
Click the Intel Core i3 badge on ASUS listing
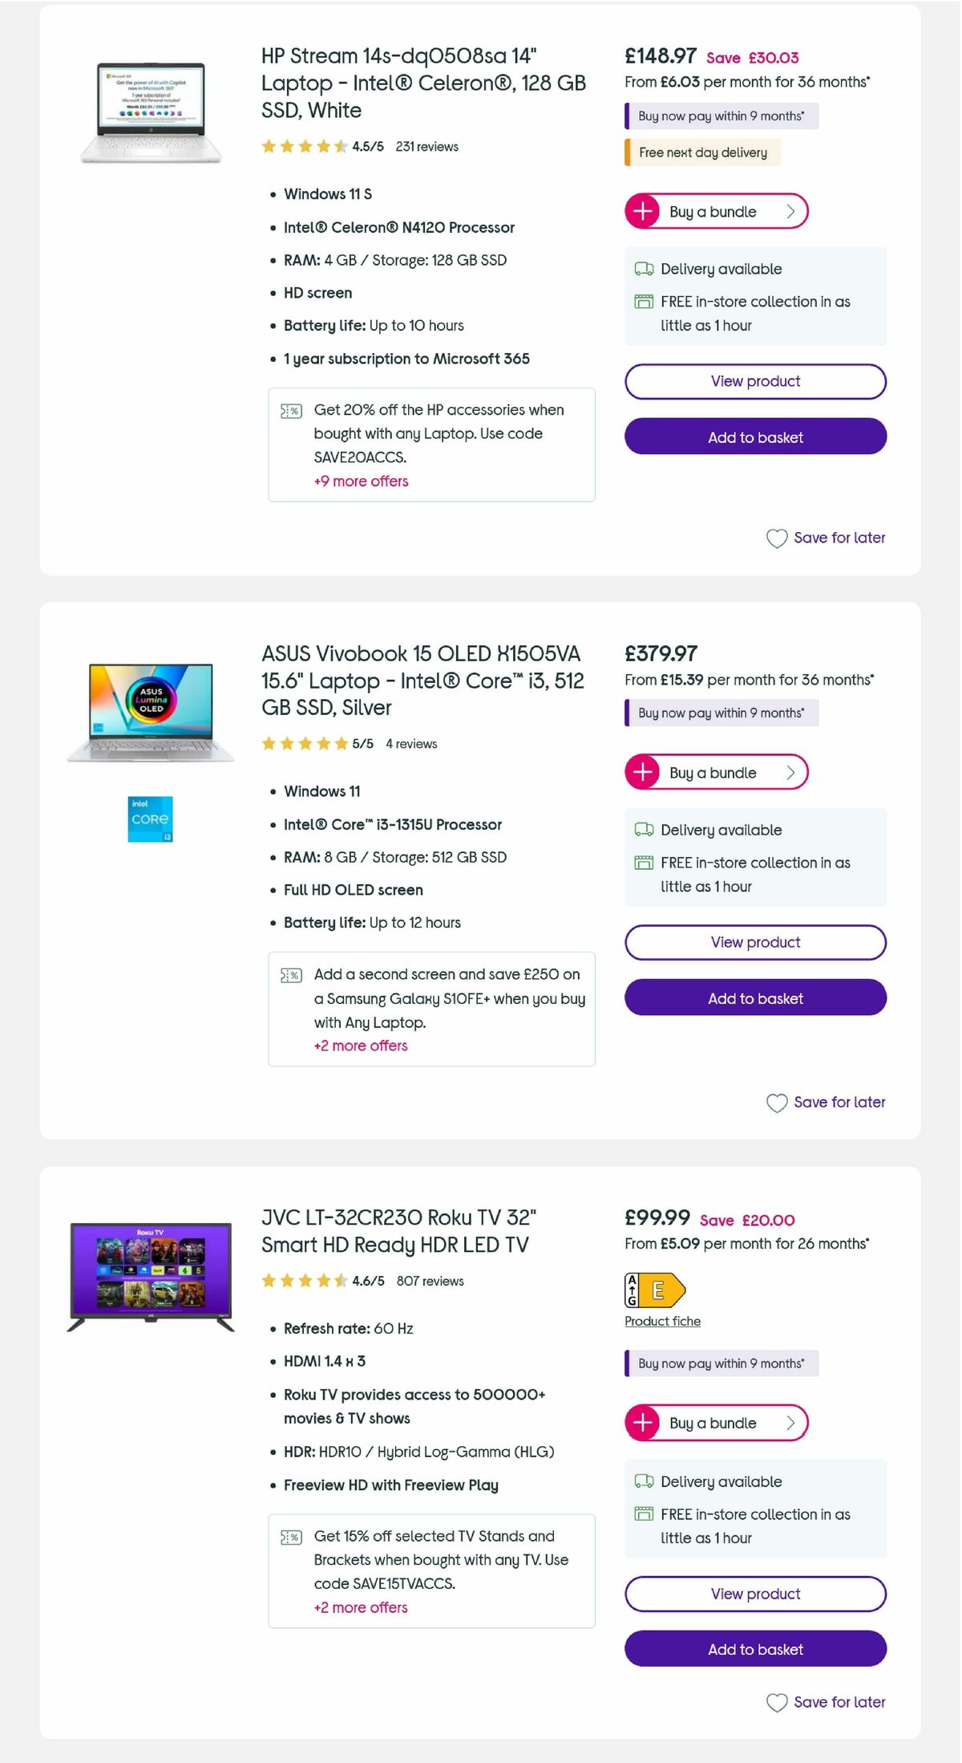tap(149, 819)
